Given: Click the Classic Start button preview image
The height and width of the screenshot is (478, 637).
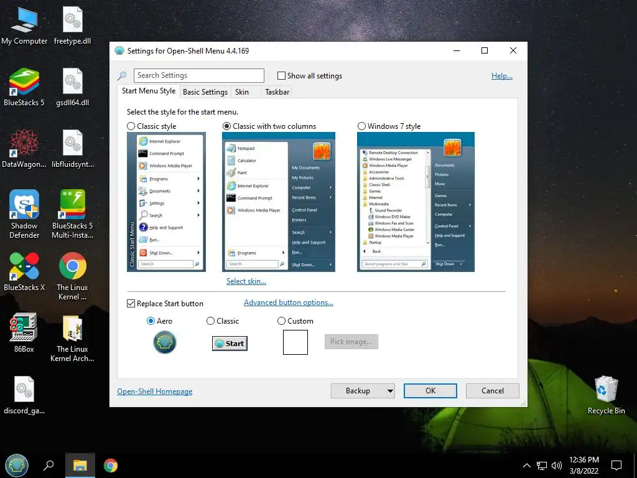Looking at the screenshot, I should tap(230, 344).
